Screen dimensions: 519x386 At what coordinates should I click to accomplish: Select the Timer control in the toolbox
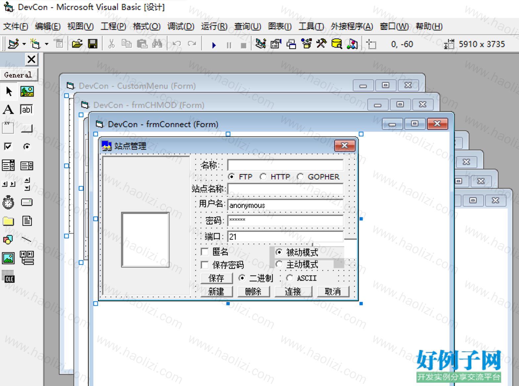click(8, 202)
